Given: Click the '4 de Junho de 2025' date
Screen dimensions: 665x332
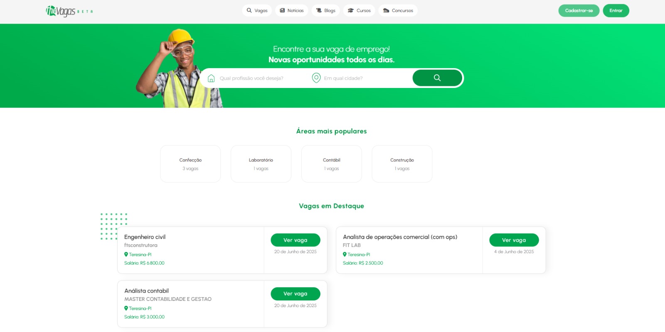Looking at the screenshot, I should (x=514, y=251).
